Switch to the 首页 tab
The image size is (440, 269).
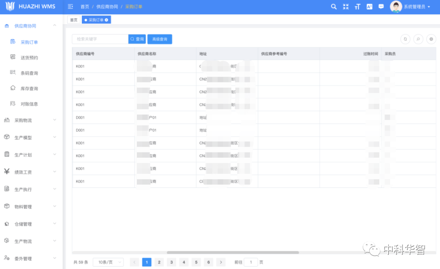pyautogui.click(x=74, y=20)
